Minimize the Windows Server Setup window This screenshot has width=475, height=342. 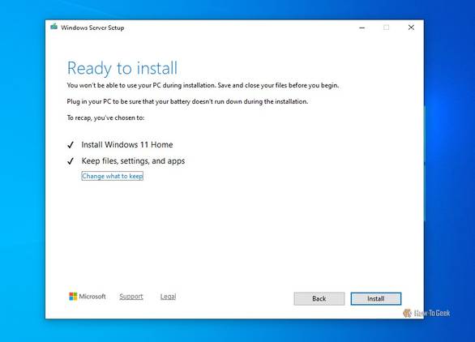pos(362,28)
